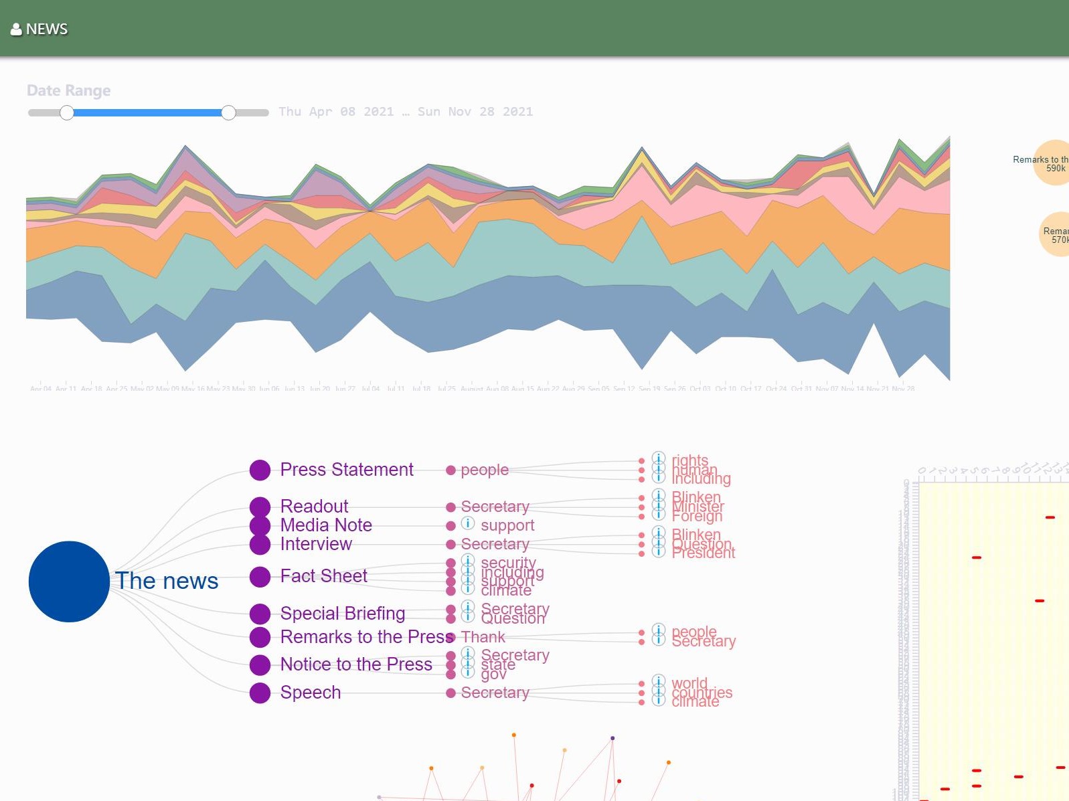Screen dimensions: 1069x801
Task: Click the user icon beside NEWS
Action: click(x=16, y=29)
